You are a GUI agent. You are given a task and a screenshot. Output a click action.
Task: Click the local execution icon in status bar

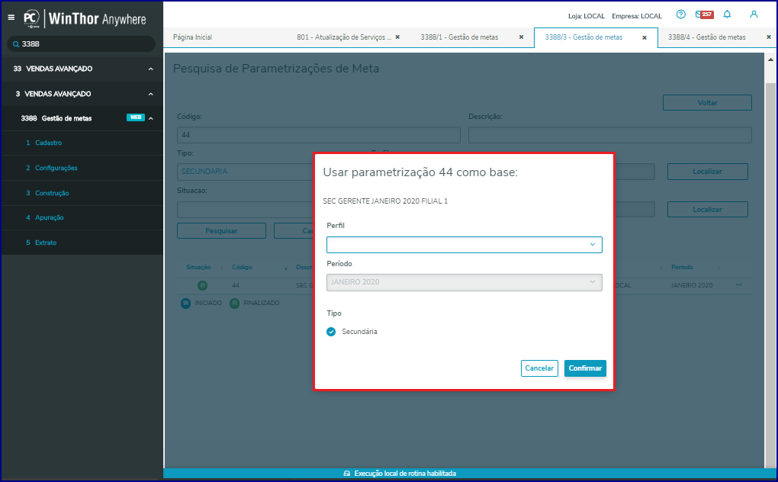coord(347,474)
